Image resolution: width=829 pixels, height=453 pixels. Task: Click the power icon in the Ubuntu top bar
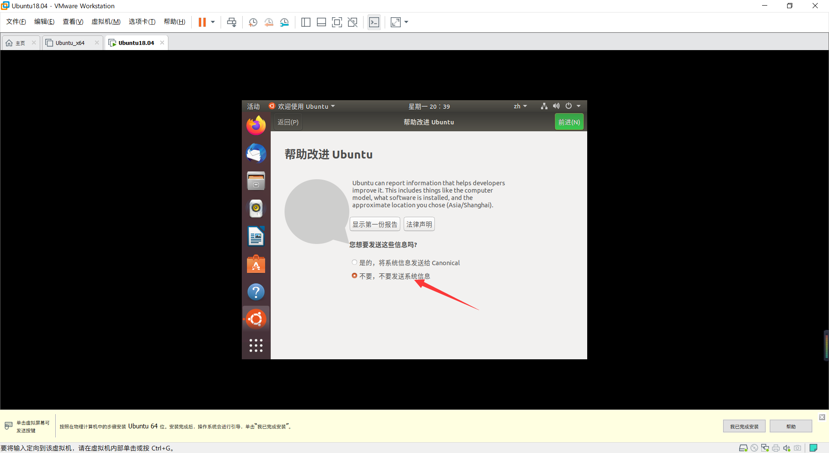(569, 106)
